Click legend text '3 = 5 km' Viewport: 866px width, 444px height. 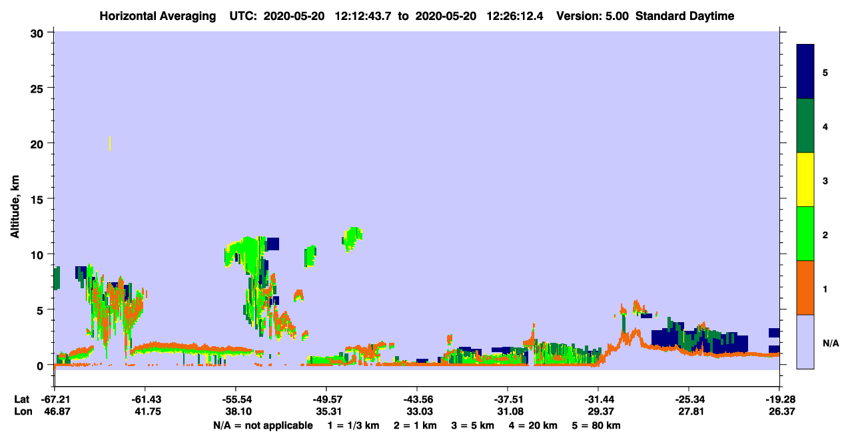click(x=473, y=425)
